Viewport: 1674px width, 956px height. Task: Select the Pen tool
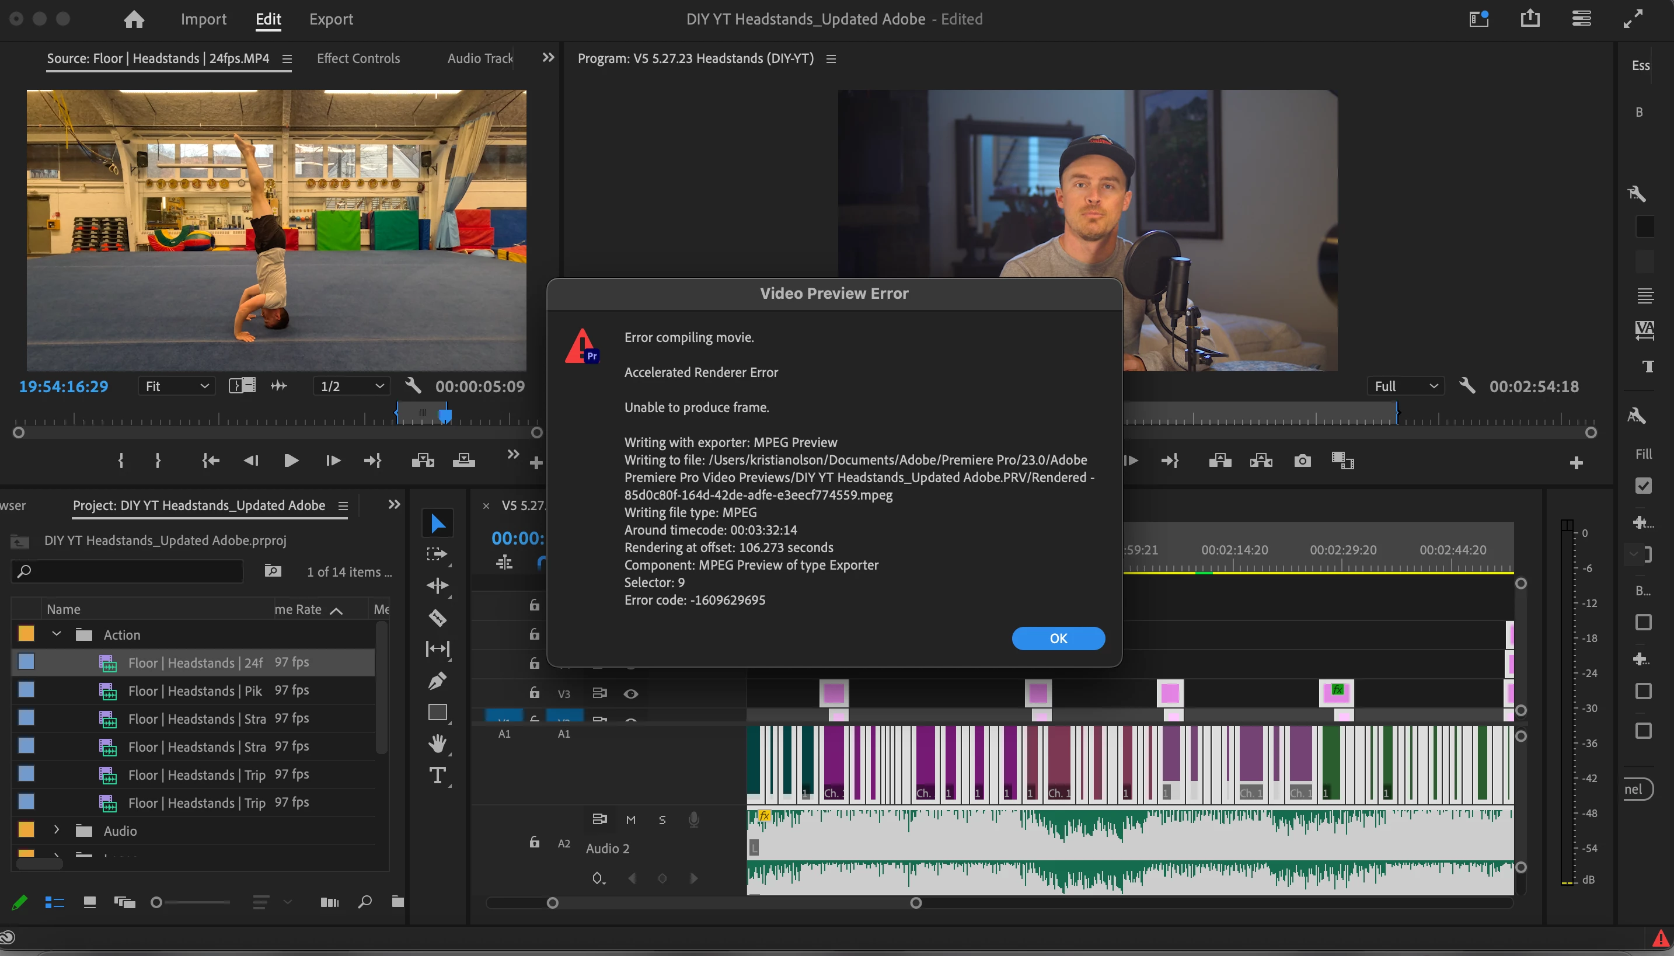(x=437, y=681)
